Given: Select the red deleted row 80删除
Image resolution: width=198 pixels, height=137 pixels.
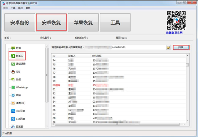Looking at the screenshot, I should (x=119, y=85).
